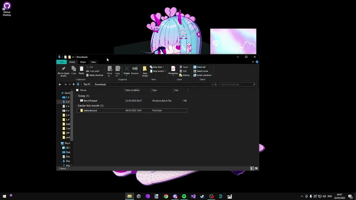
Task: Click Select all in ribbon
Action: click(199, 67)
